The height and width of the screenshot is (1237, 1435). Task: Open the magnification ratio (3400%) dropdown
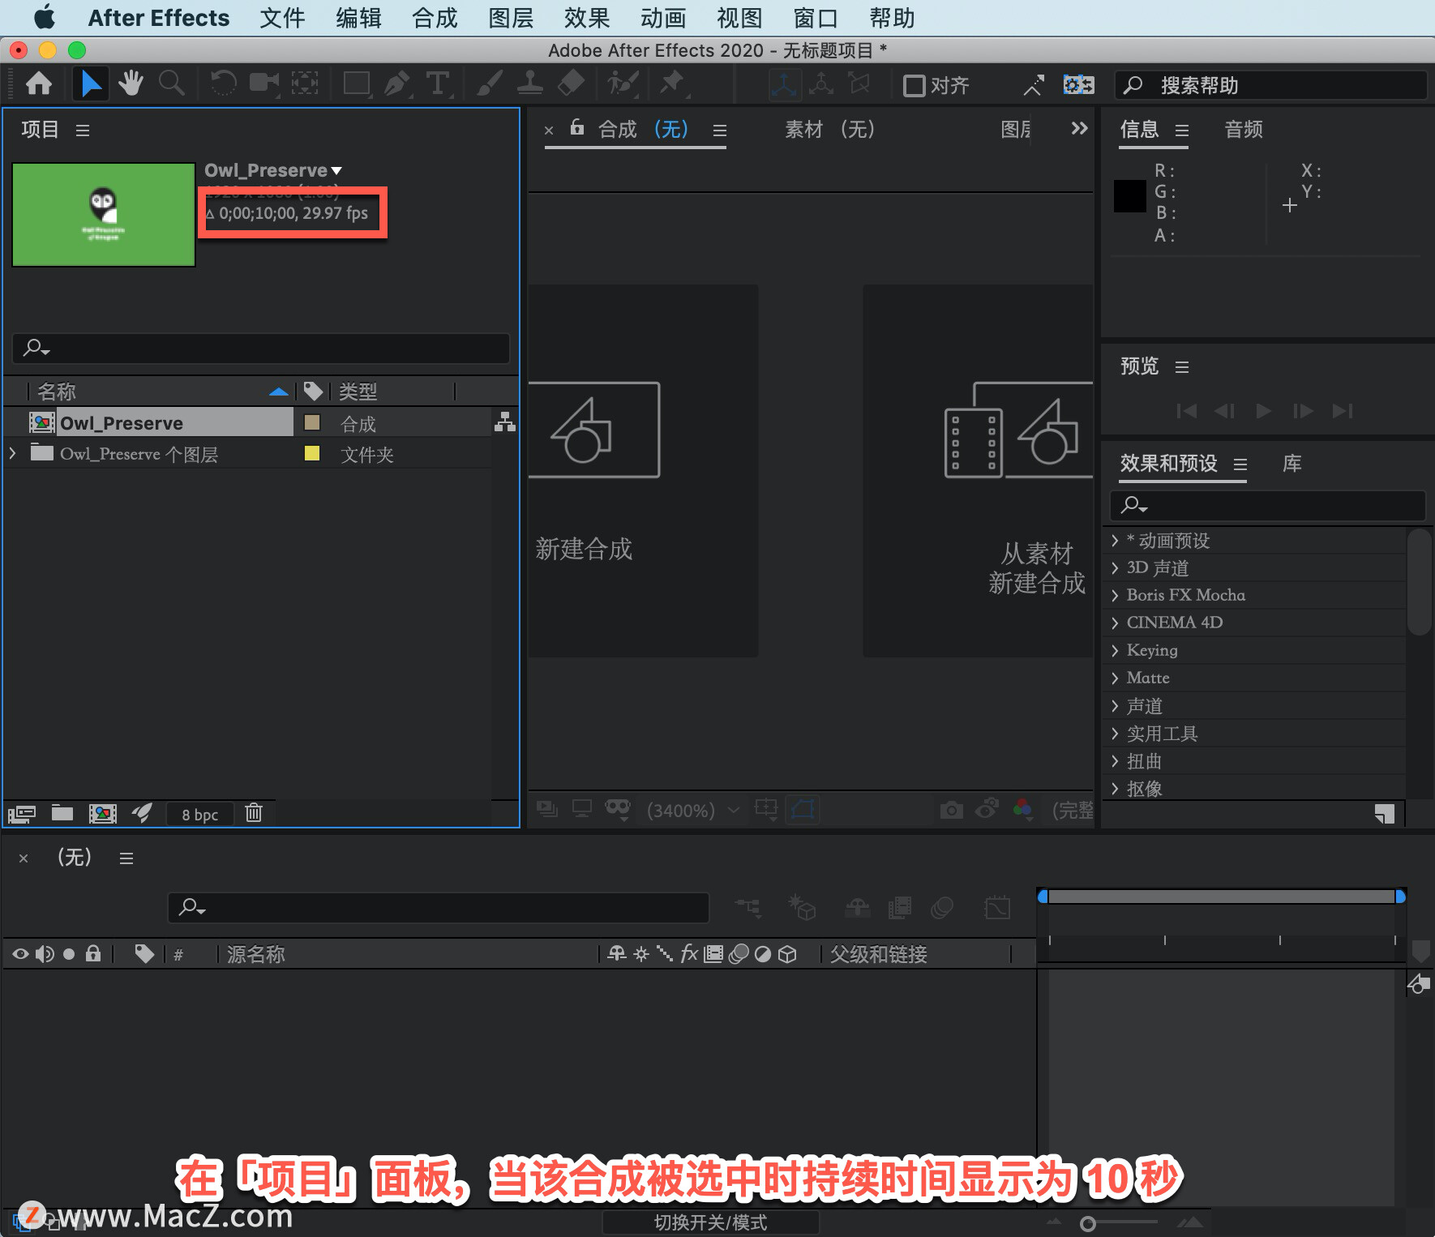click(693, 810)
